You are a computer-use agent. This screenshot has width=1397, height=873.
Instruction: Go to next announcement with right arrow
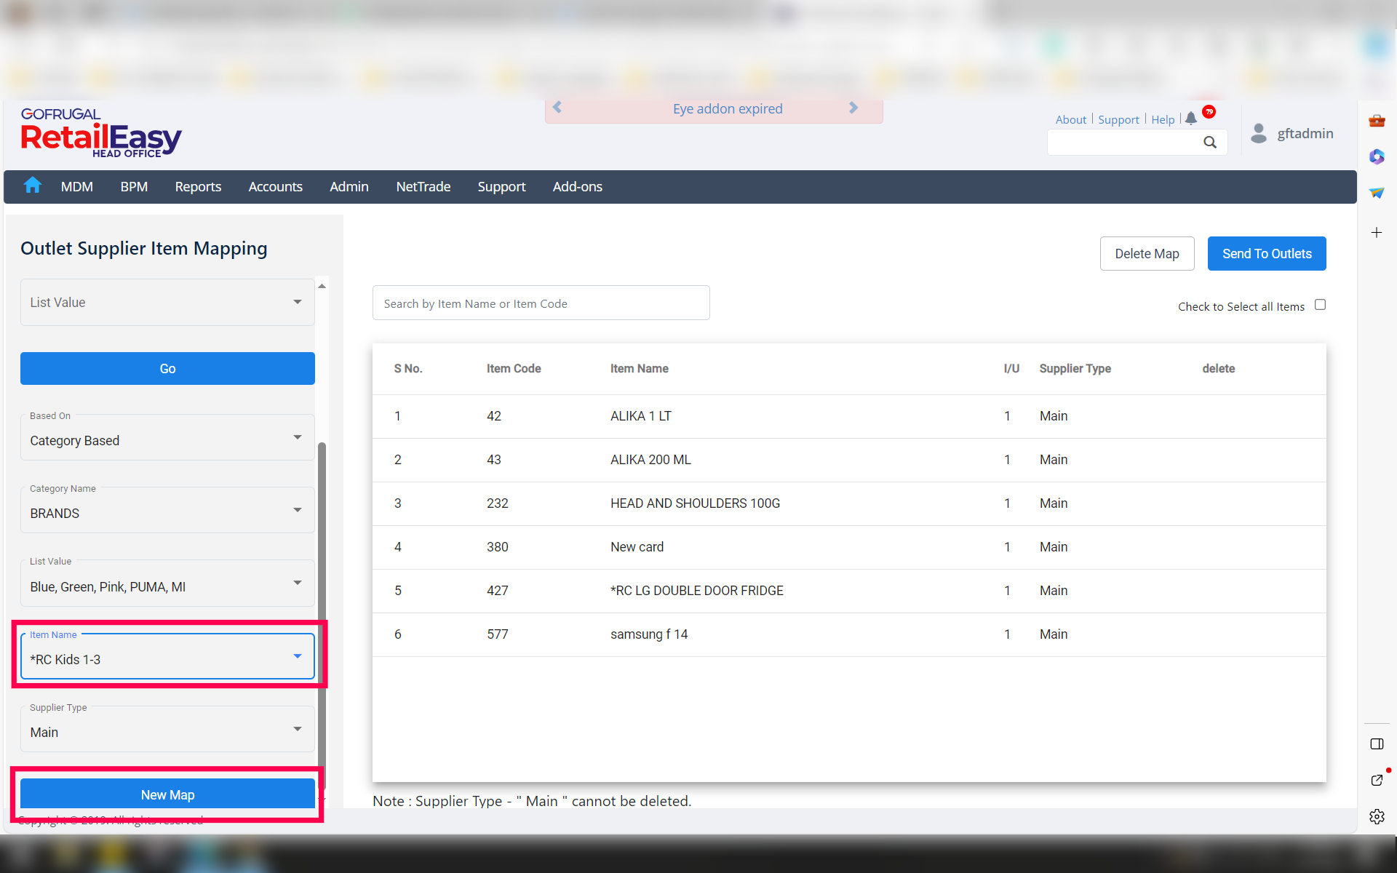click(x=853, y=108)
